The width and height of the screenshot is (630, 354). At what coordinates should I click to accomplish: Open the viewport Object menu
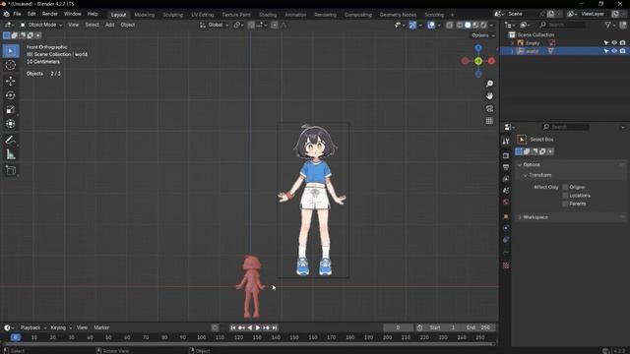[128, 25]
